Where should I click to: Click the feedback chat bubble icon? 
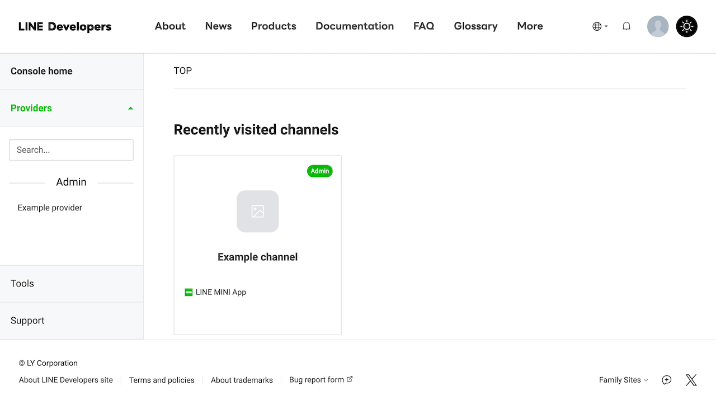[666, 380]
